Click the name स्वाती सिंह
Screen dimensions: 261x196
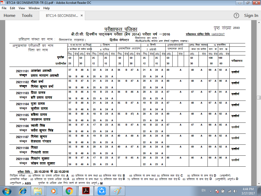pos(38,126)
